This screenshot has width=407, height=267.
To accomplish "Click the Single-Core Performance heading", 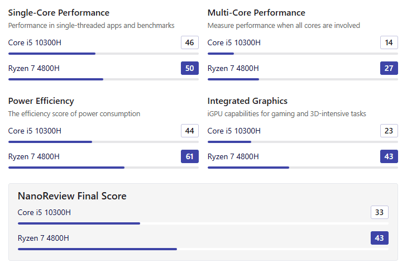I will 59,13.
